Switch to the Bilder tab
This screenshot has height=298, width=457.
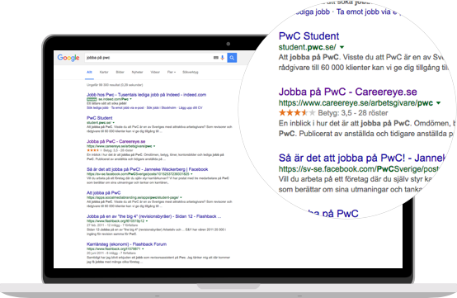tap(120, 72)
